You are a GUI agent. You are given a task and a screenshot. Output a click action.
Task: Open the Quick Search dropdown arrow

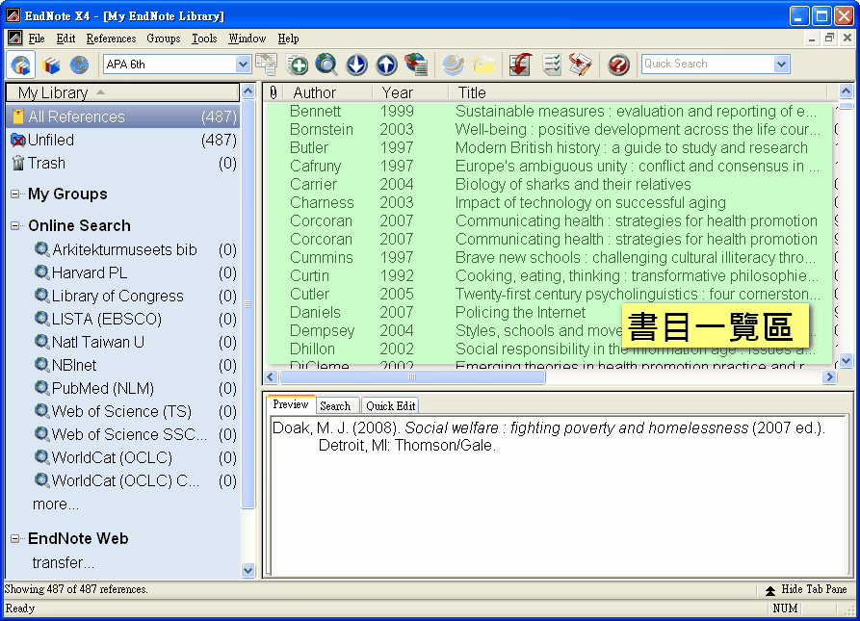[x=781, y=65]
